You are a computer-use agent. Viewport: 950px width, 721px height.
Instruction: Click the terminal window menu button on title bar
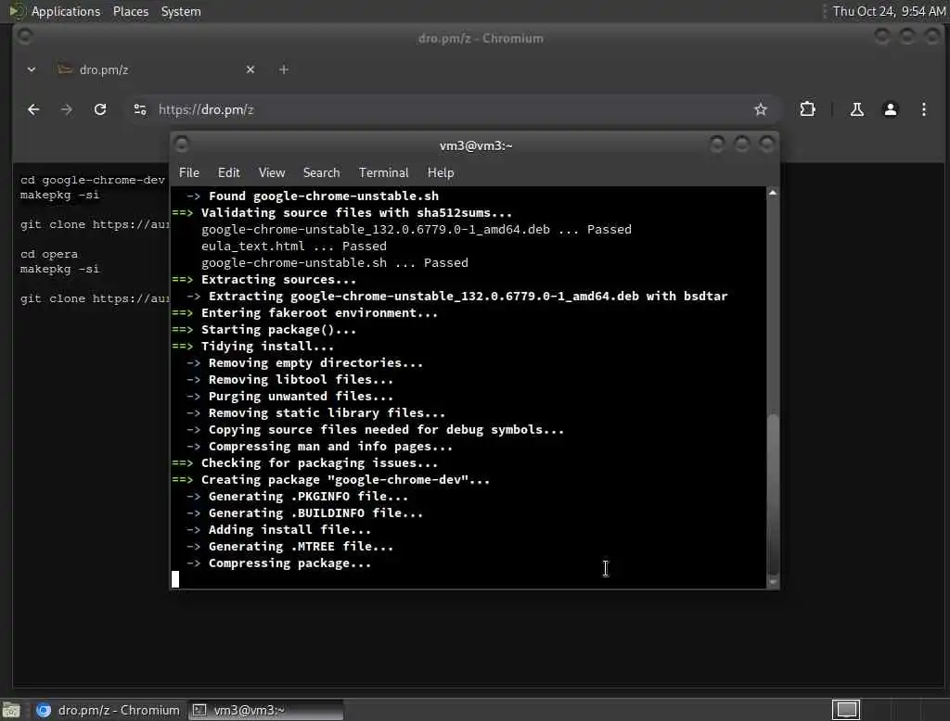click(x=181, y=144)
